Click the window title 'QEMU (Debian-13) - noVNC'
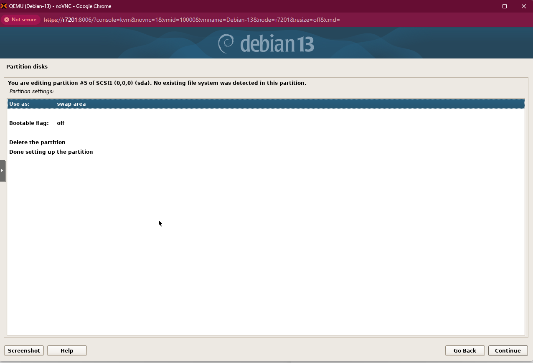 (x=60, y=6)
